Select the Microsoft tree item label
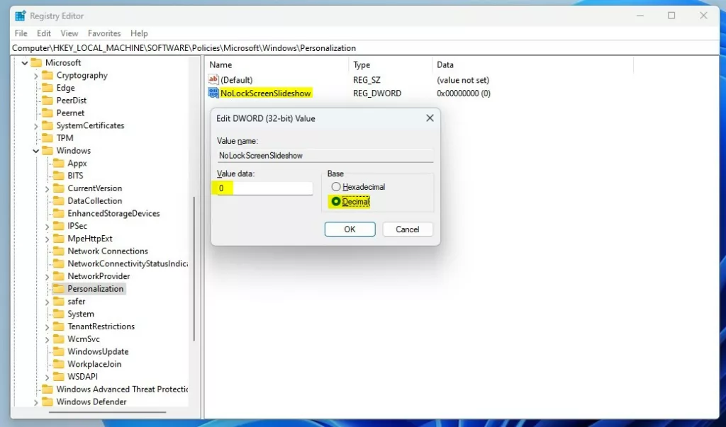Screen dimensions: 726x427 tap(63, 62)
